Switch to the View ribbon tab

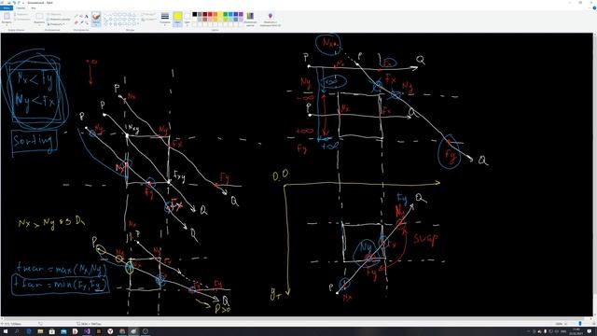click(x=34, y=8)
